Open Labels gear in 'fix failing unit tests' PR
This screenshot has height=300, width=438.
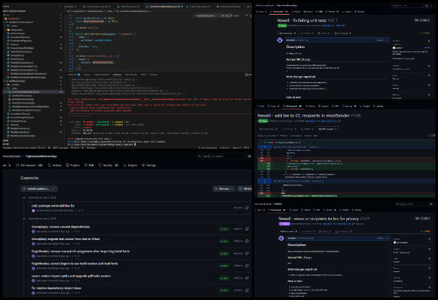429,75
